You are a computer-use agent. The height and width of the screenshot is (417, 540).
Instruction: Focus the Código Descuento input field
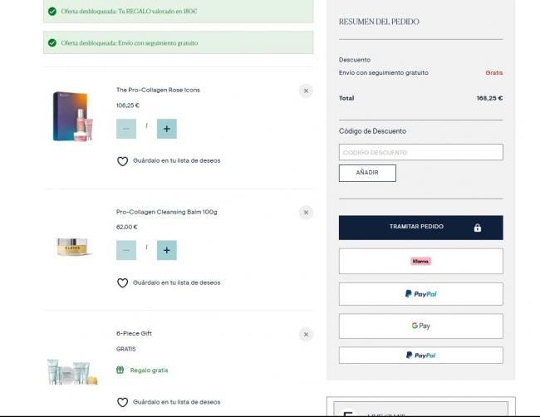click(x=421, y=152)
